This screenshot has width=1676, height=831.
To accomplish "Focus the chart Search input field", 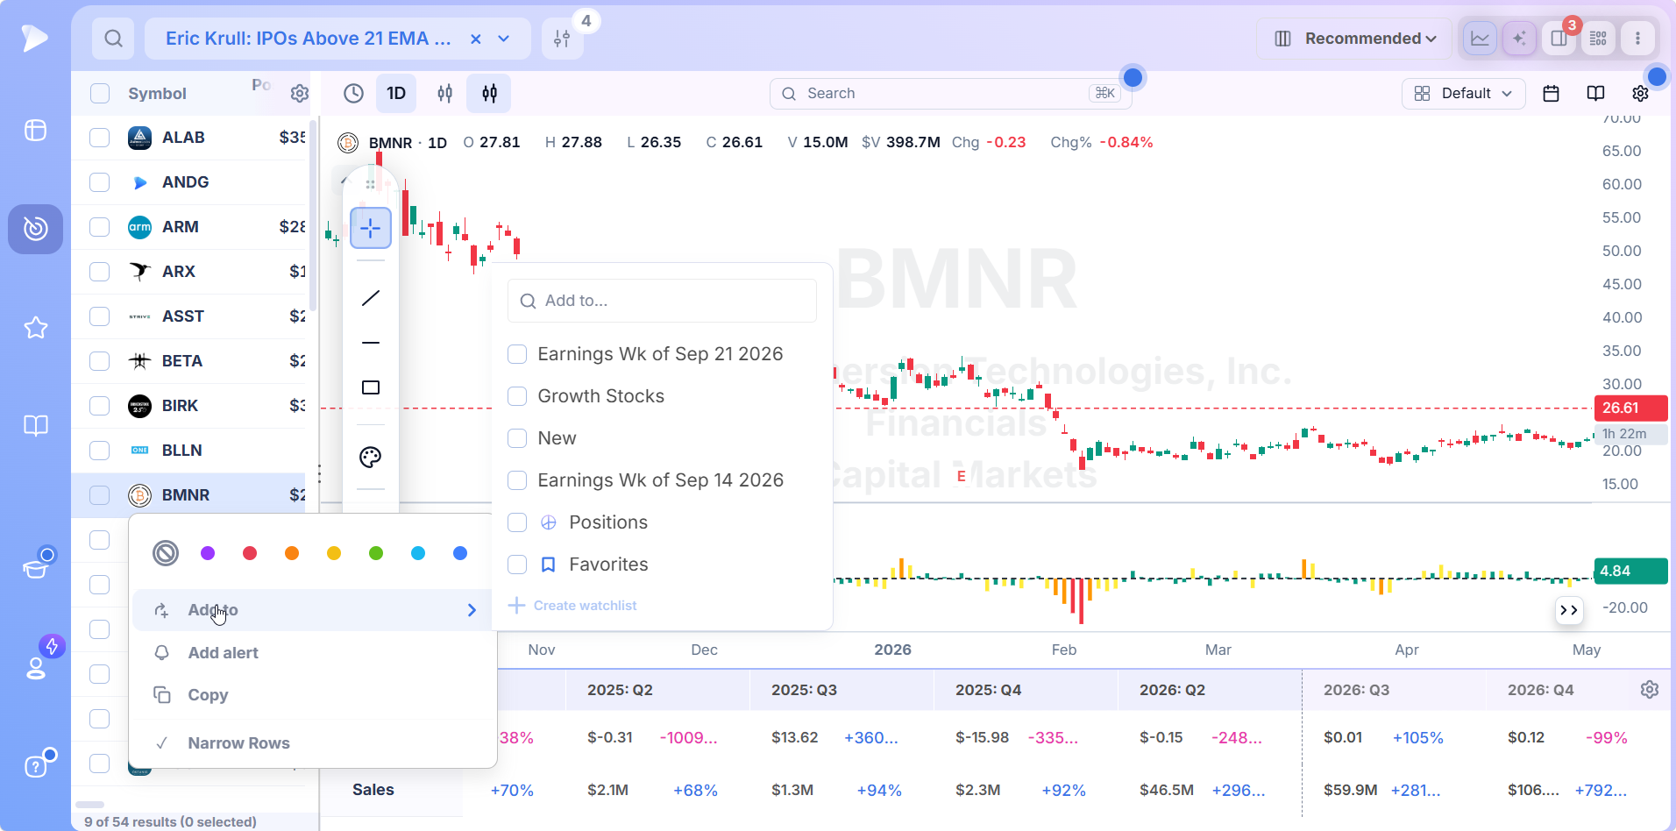I will (x=950, y=94).
